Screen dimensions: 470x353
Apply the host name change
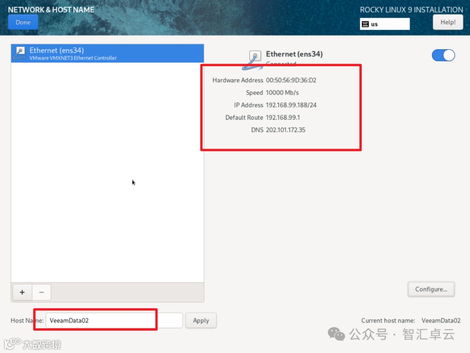[x=201, y=320]
